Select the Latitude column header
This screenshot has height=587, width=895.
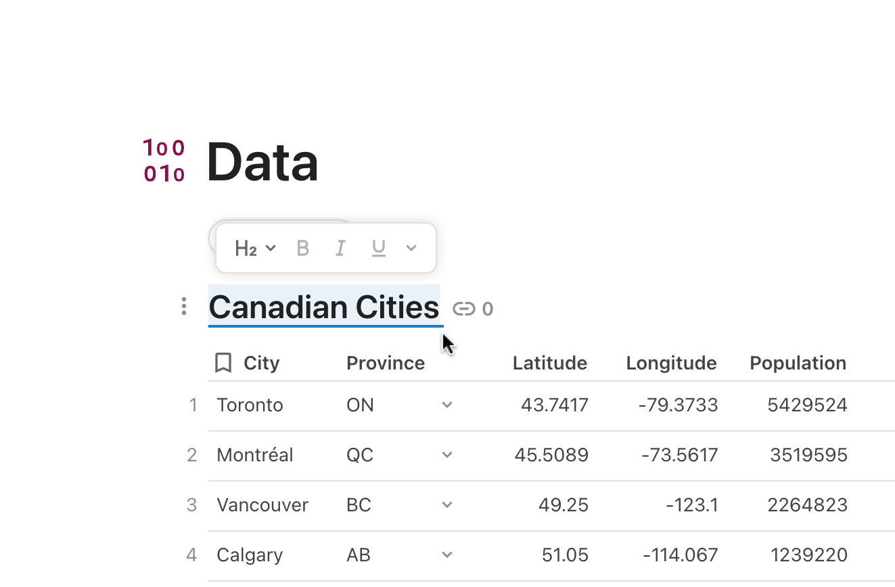pos(549,363)
